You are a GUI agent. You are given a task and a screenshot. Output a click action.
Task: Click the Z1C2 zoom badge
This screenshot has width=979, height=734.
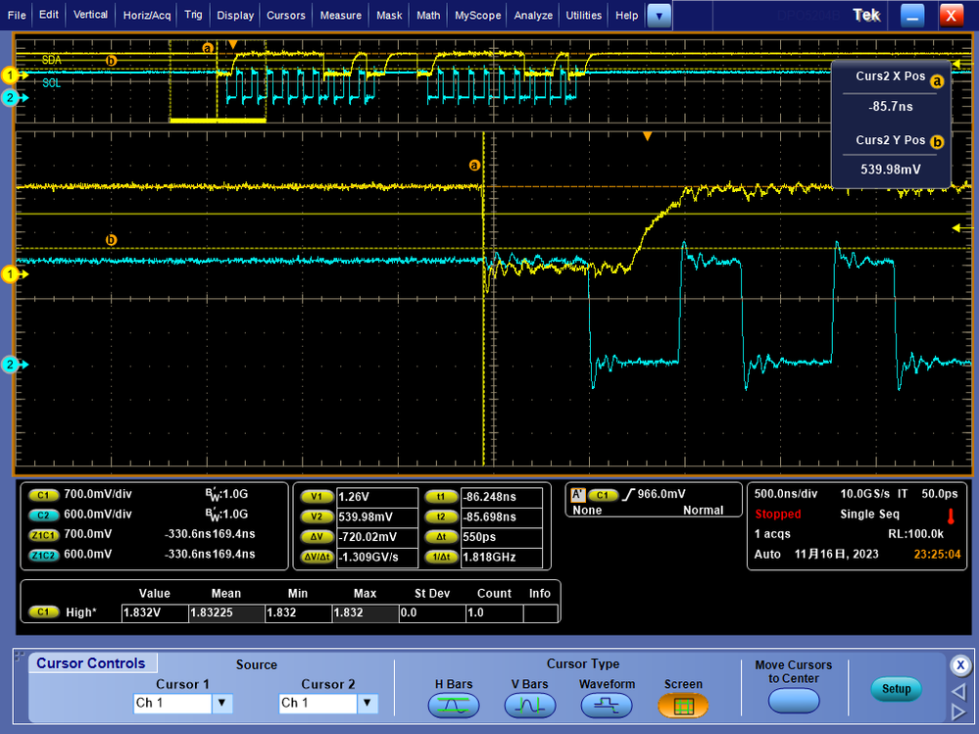[43, 555]
